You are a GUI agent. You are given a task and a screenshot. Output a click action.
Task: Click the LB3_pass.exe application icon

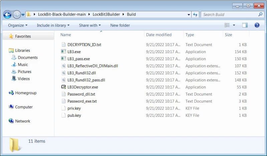[x=63, y=59]
